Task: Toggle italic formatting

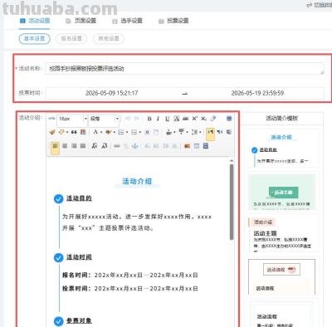Action: [x=158, y=119]
